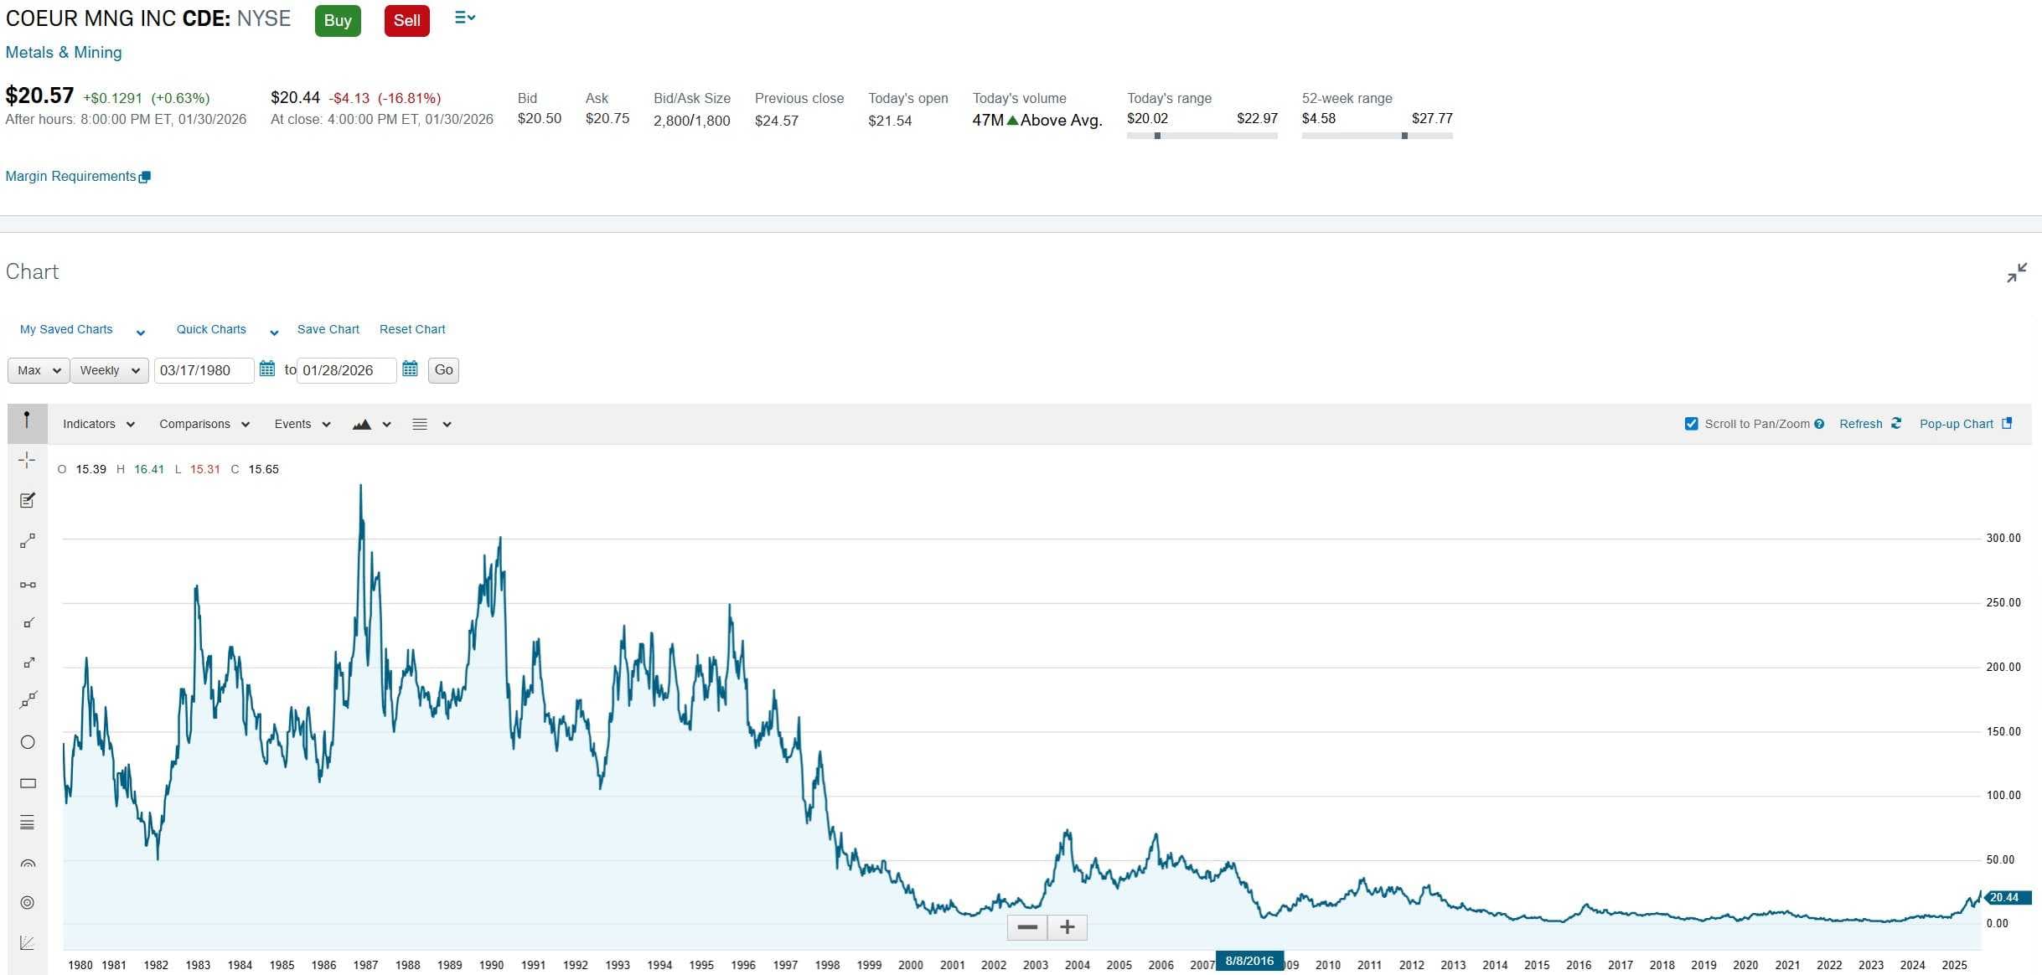2042x975 pixels.
Task: Open the trade actions menu beside Sell
Action: pyautogui.click(x=465, y=18)
